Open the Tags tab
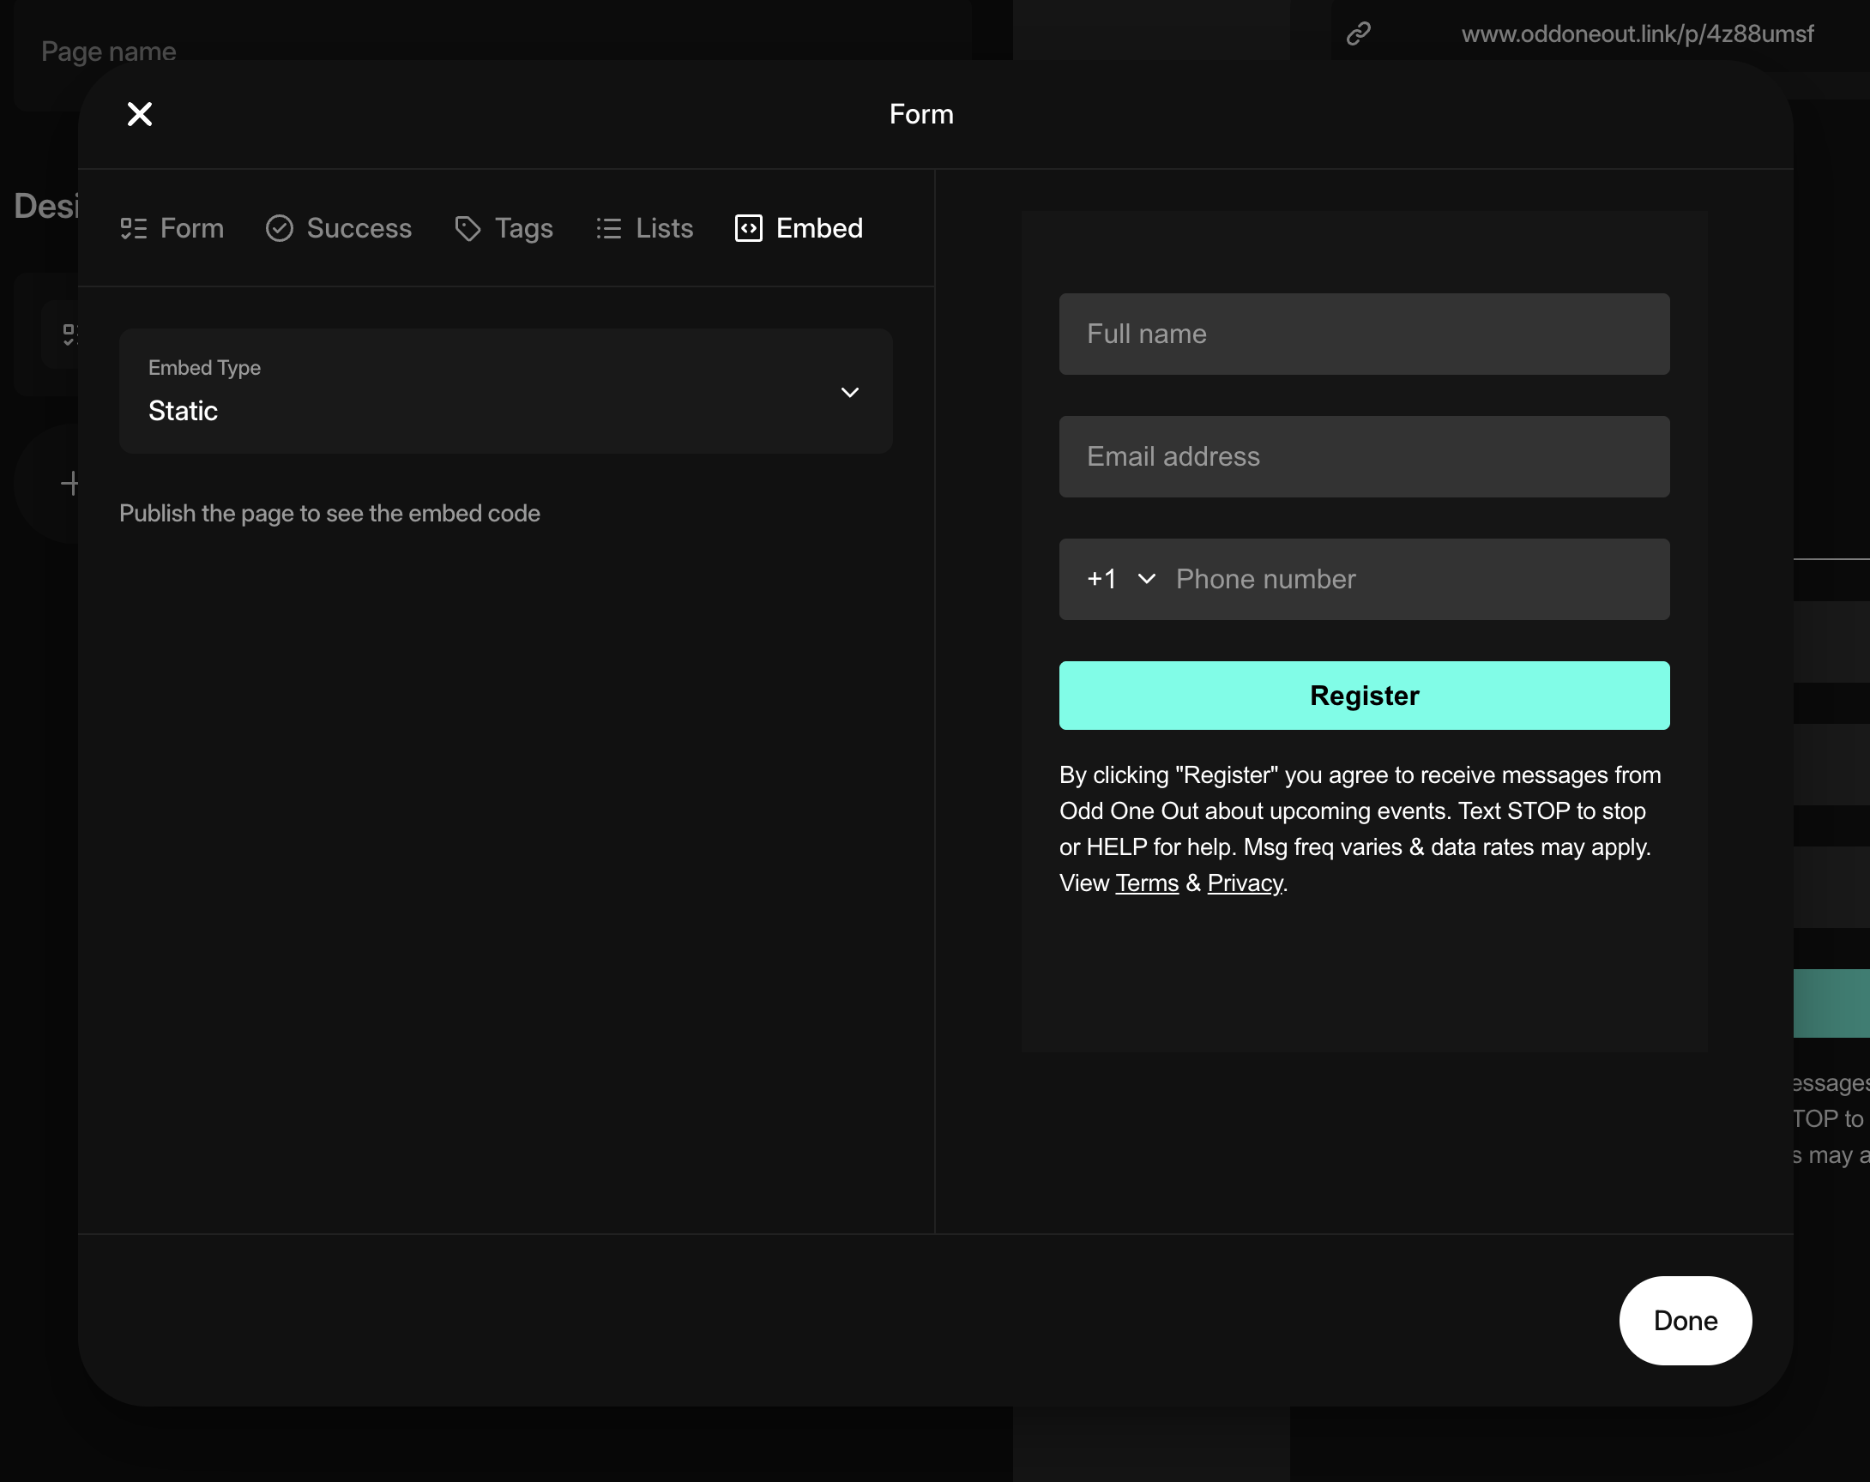 point(523,228)
